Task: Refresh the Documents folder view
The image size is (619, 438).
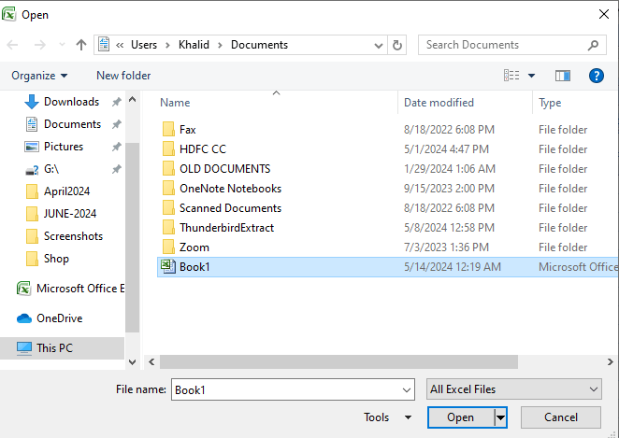Action: pos(397,45)
